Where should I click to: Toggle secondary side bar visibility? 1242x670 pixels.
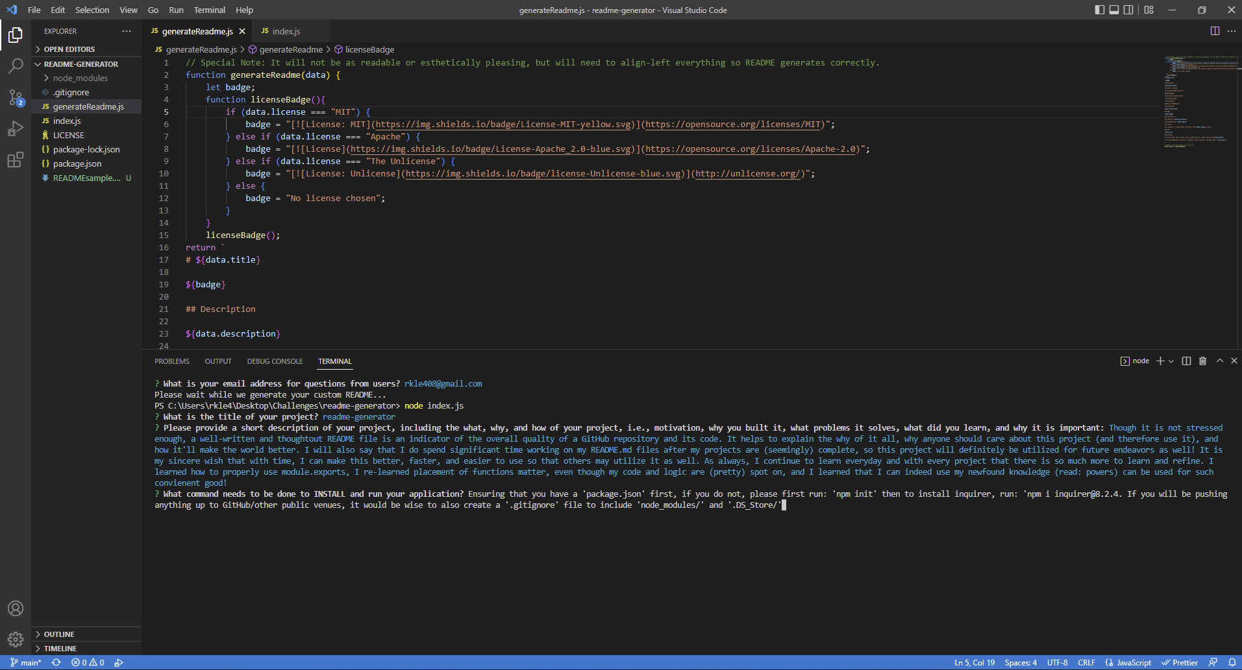click(1129, 10)
